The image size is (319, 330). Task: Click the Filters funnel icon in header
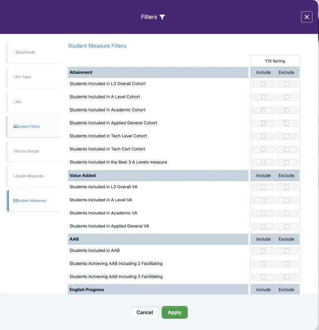162,17
